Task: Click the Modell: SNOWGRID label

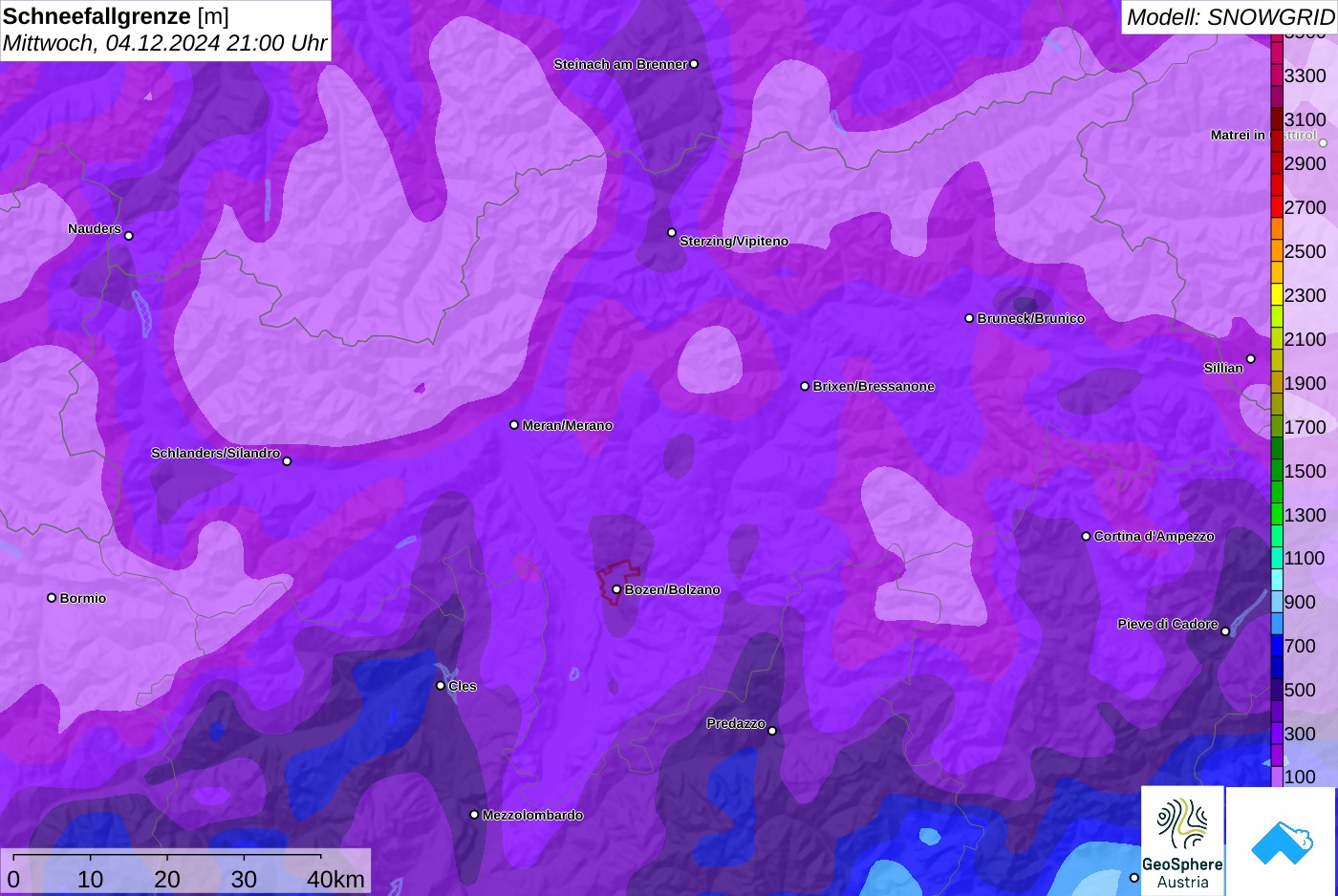Action: pos(1230,17)
